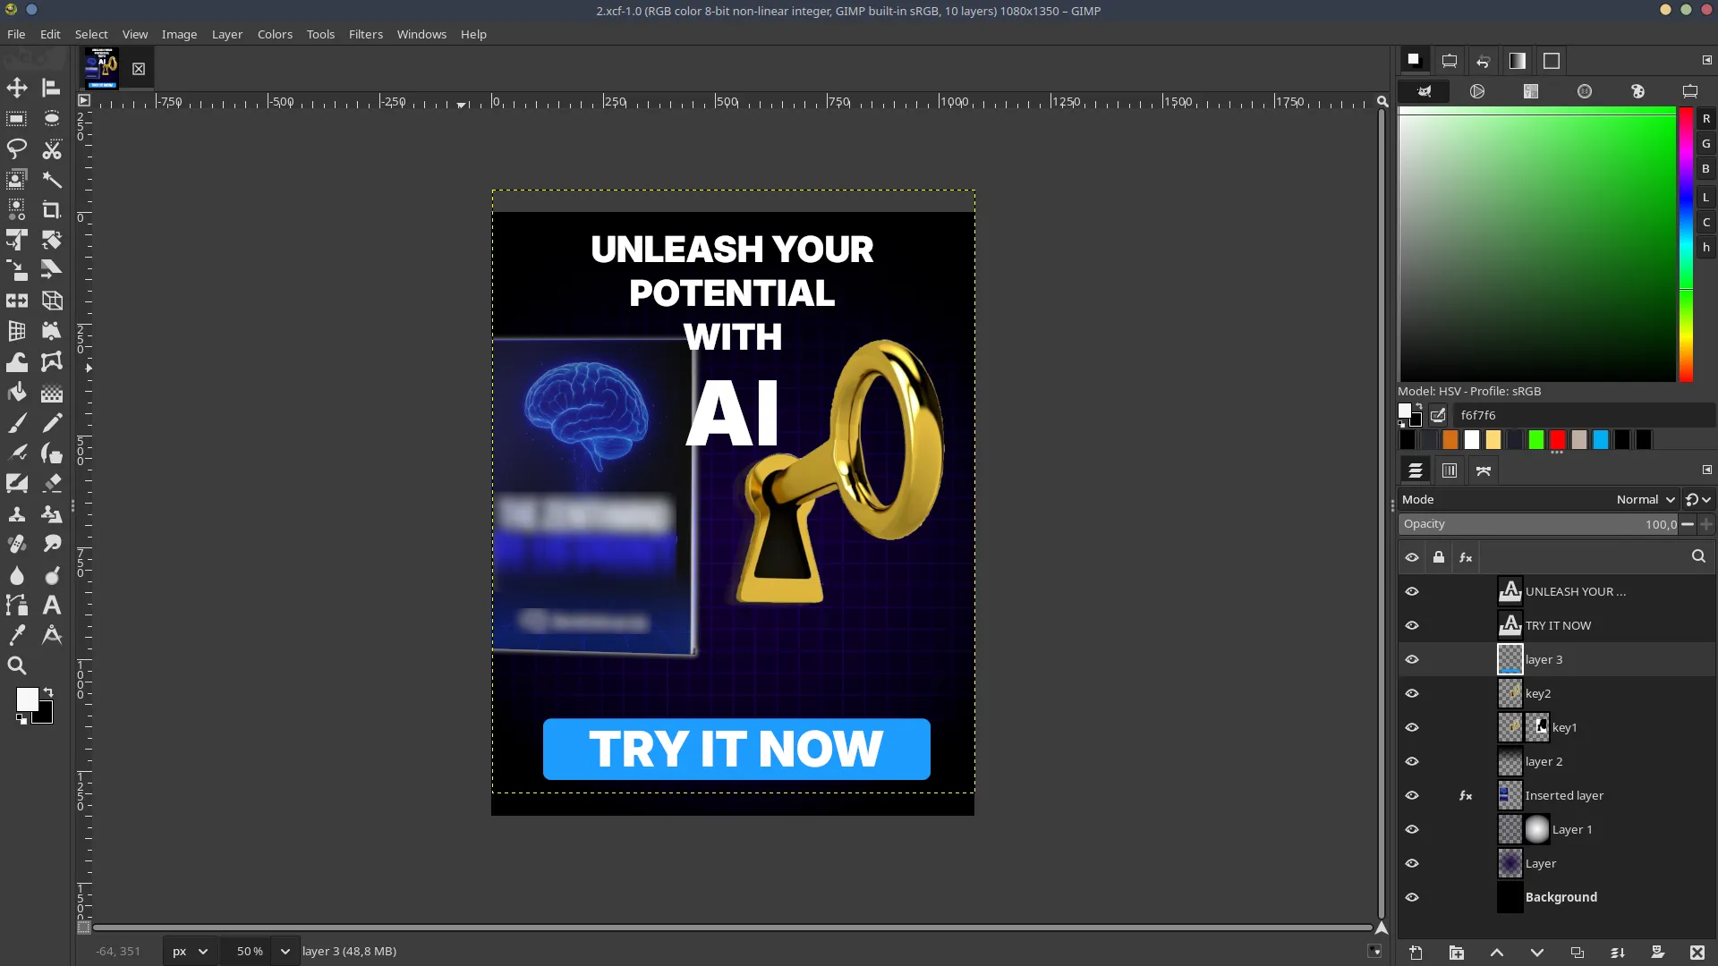Hide the Background layer
The width and height of the screenshot is (1718, 966).
pyautogui.click(x=1413, y=897)
